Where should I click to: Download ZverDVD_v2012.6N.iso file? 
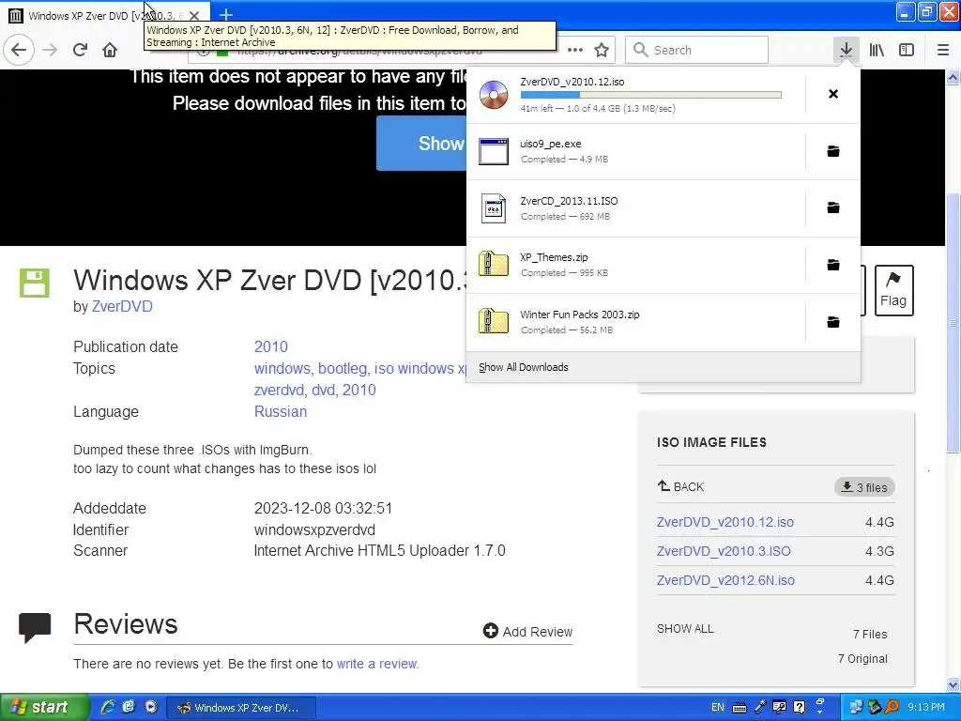725,580
